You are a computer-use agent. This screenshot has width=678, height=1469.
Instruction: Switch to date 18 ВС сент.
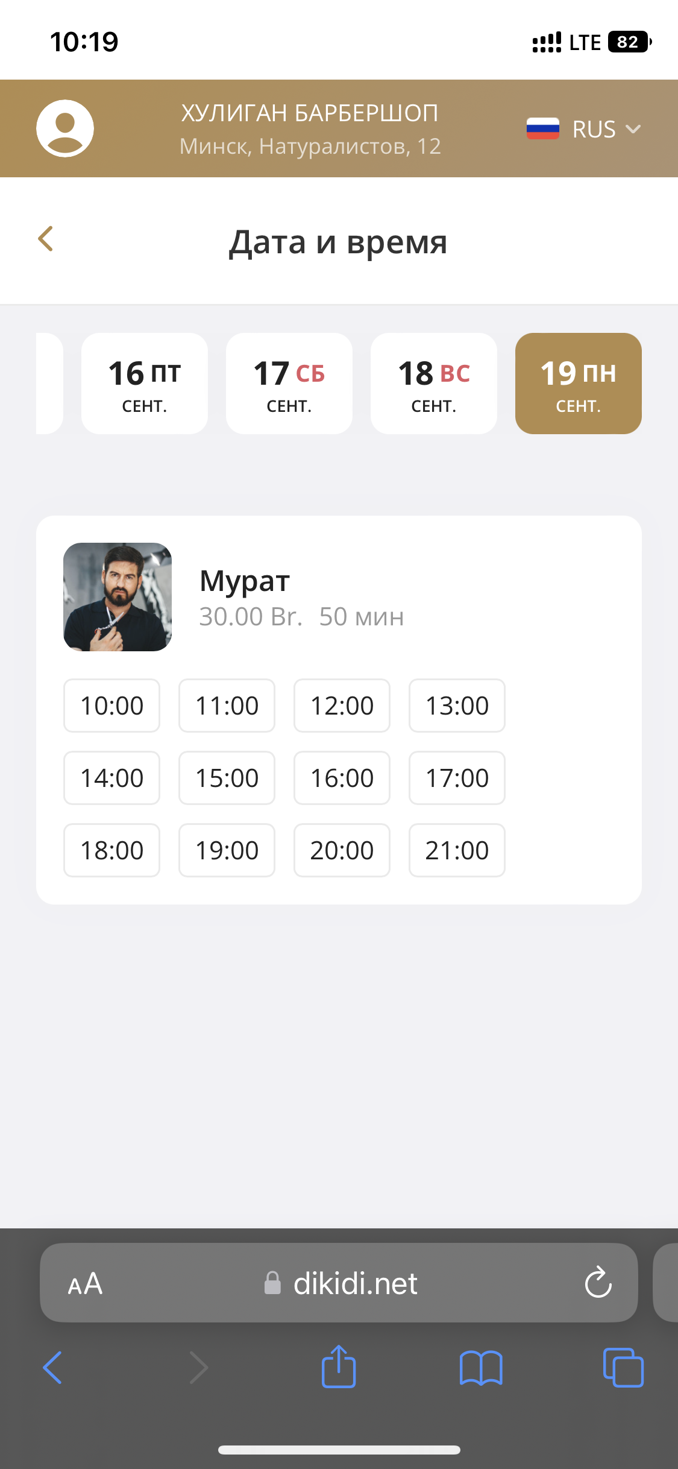click(434, 384)
